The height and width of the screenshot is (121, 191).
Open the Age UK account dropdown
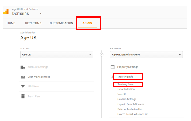coord(57,55)
